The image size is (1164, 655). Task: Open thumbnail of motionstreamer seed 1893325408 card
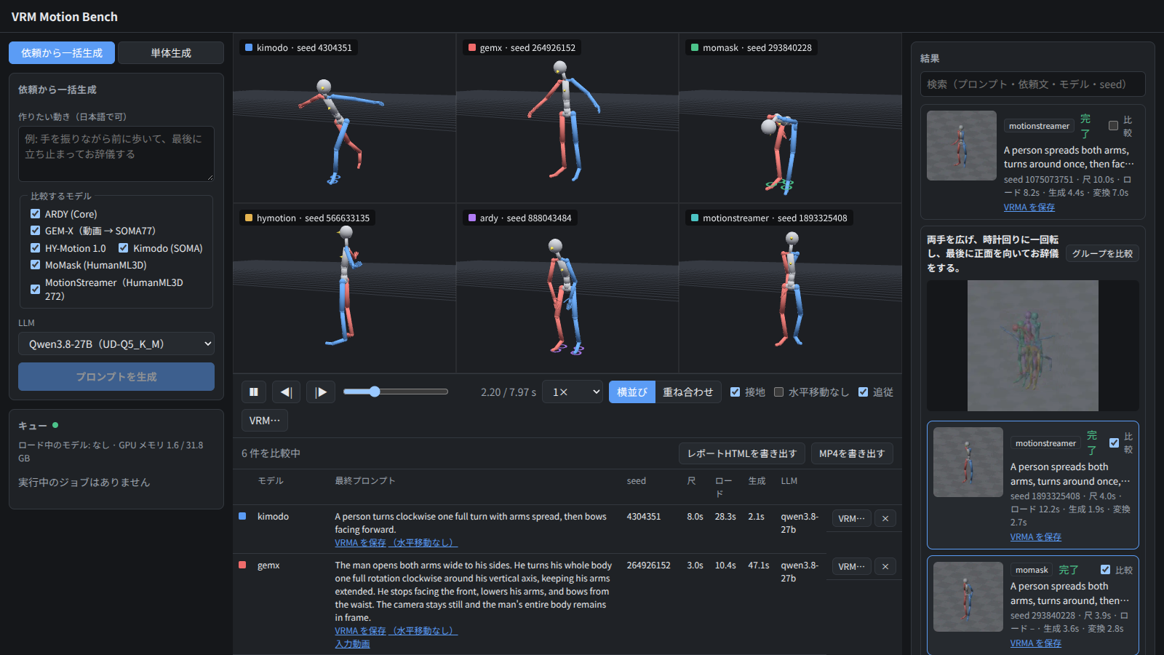pyautogui.click(x=968, y=462)
